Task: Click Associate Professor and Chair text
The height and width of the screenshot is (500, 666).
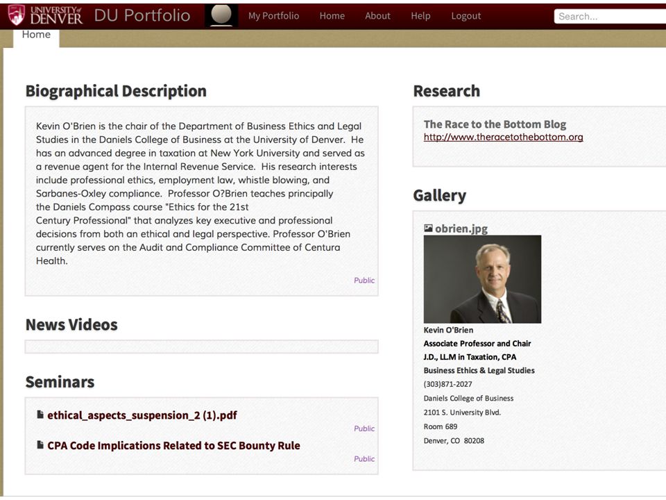Action: coord(477,344)
